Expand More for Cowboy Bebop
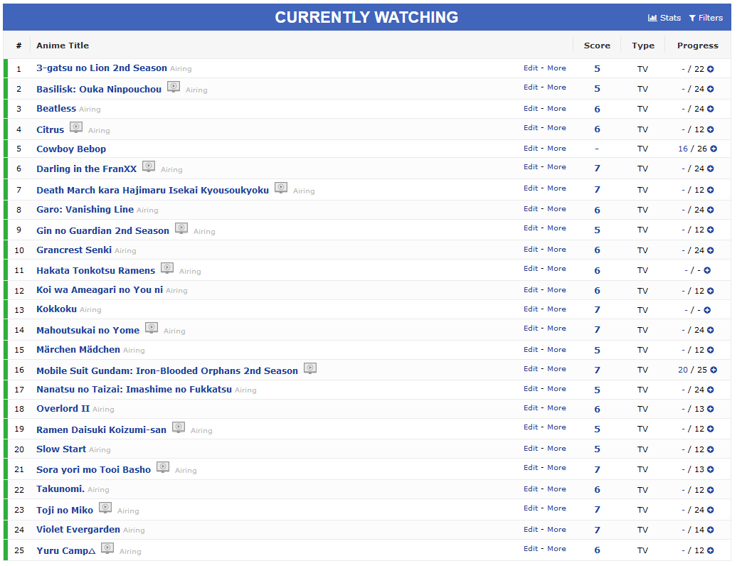 [x=556, y=149]
